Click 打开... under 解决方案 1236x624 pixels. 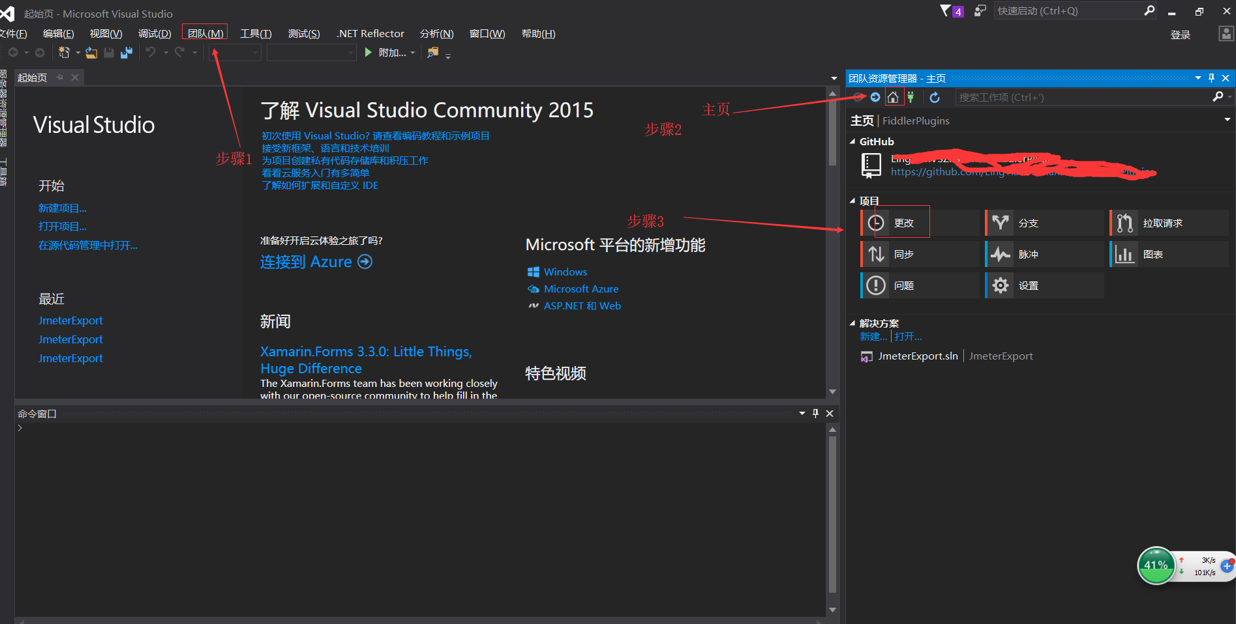click(908, 337)
